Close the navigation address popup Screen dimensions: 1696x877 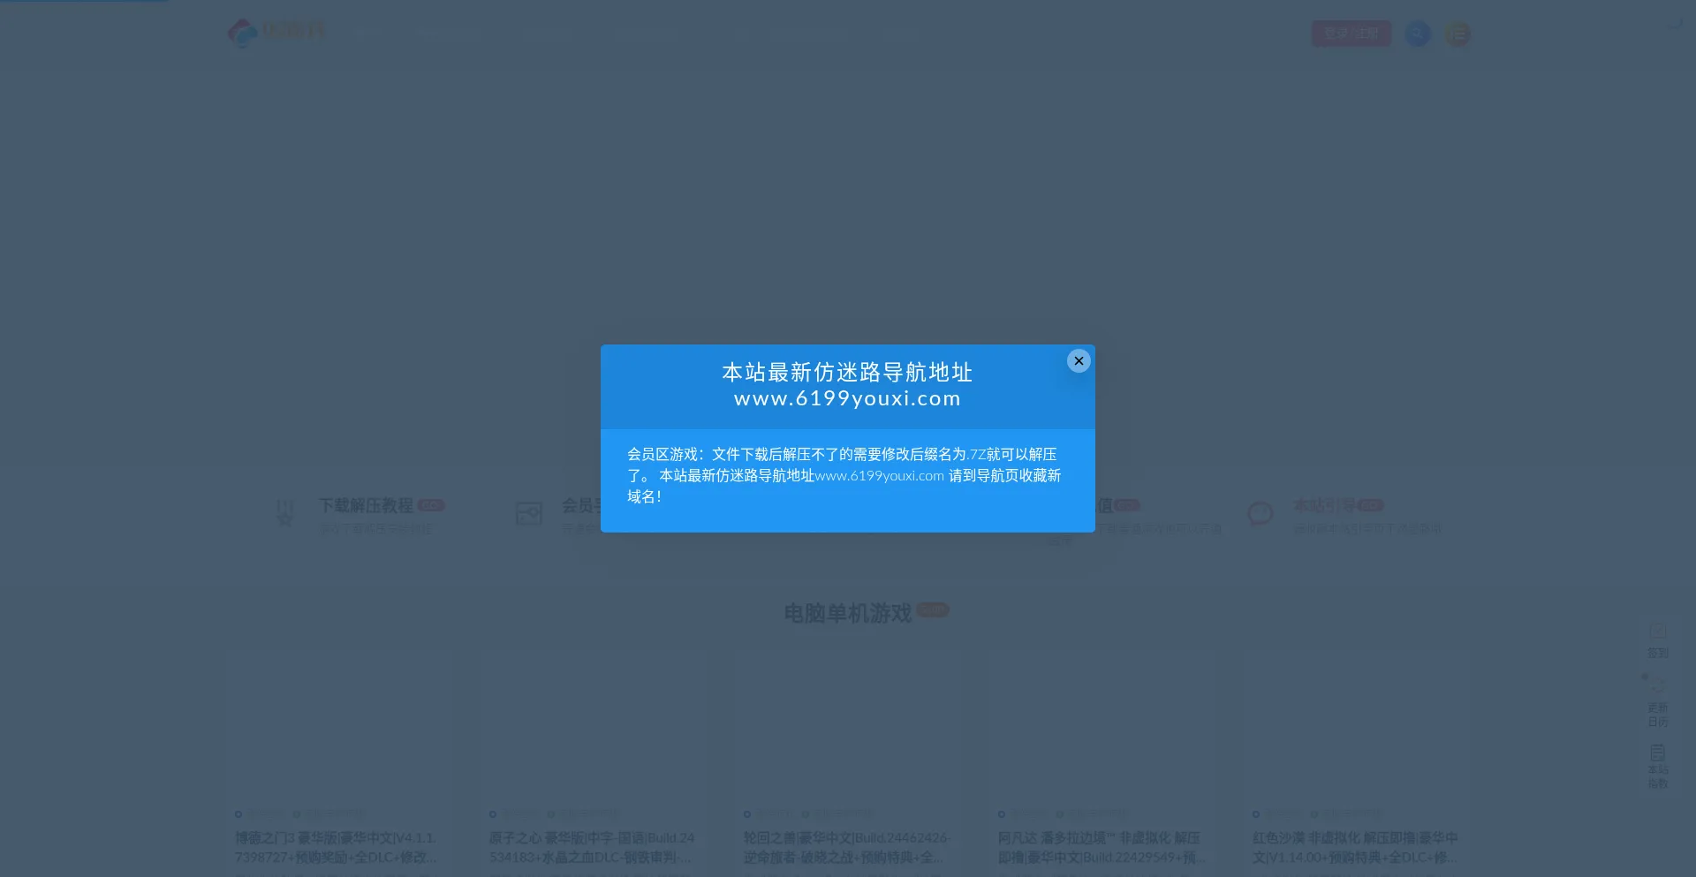point(1079,361)
